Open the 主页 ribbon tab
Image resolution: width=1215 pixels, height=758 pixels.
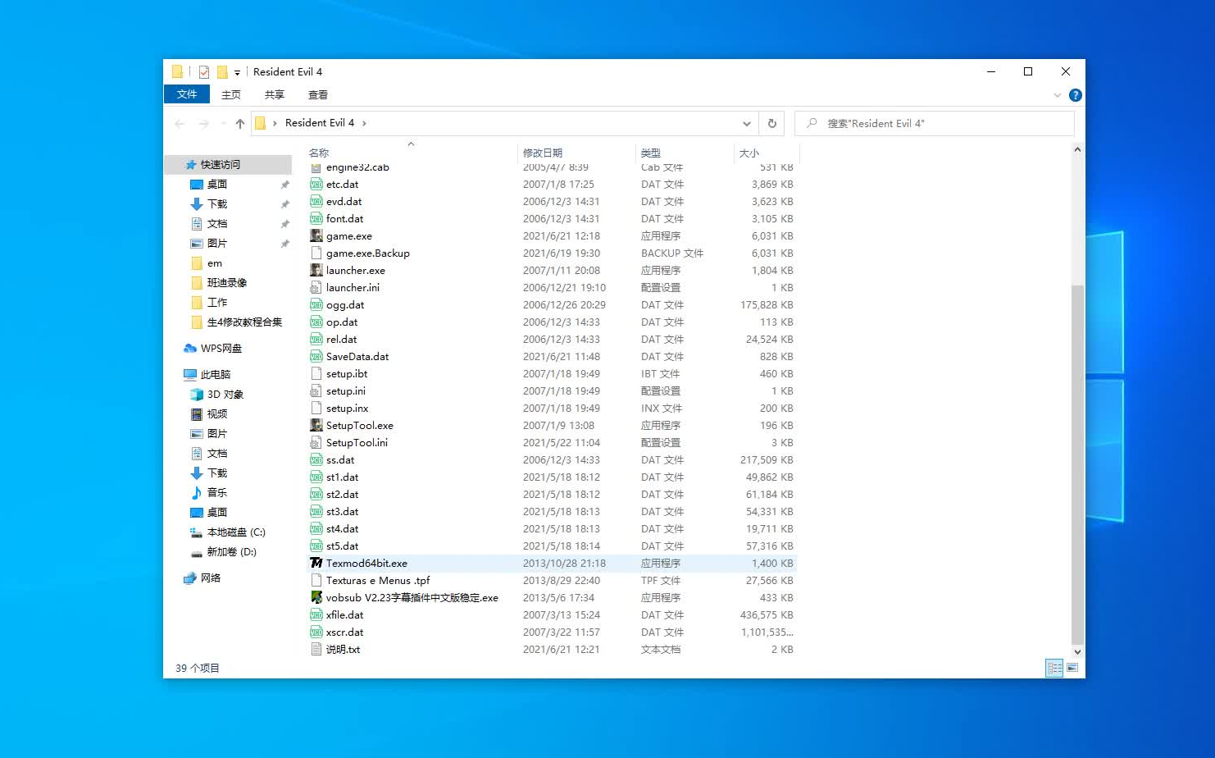(231, 94)
